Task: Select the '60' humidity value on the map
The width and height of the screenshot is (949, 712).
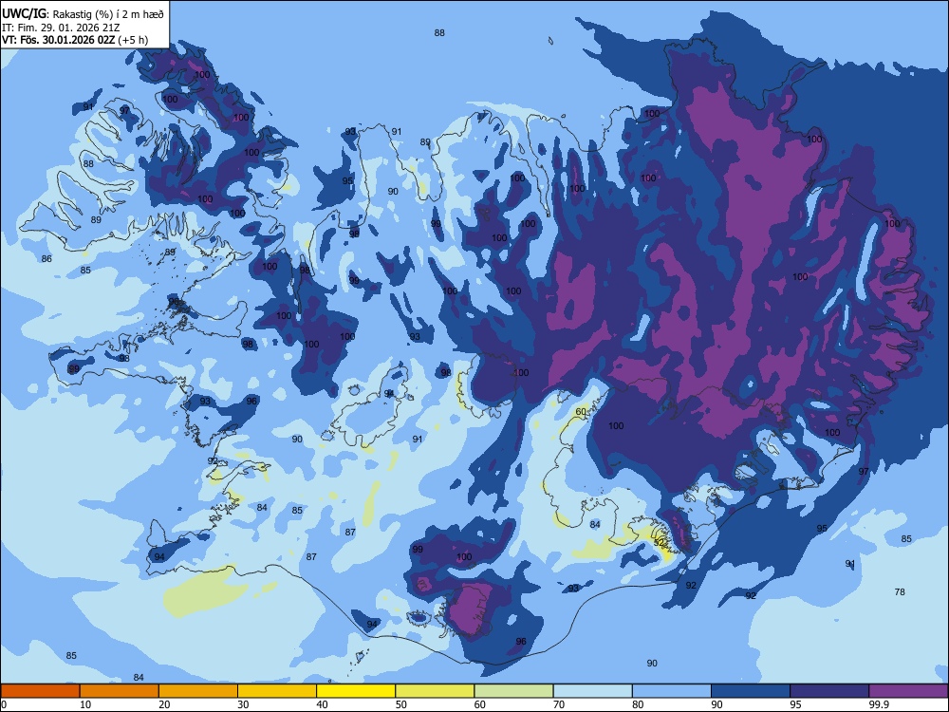Action: pyautogui.click(x=581, y=412)
